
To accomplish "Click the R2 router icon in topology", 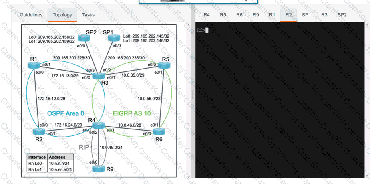I will pyautogui.click(x=39, y=132).
